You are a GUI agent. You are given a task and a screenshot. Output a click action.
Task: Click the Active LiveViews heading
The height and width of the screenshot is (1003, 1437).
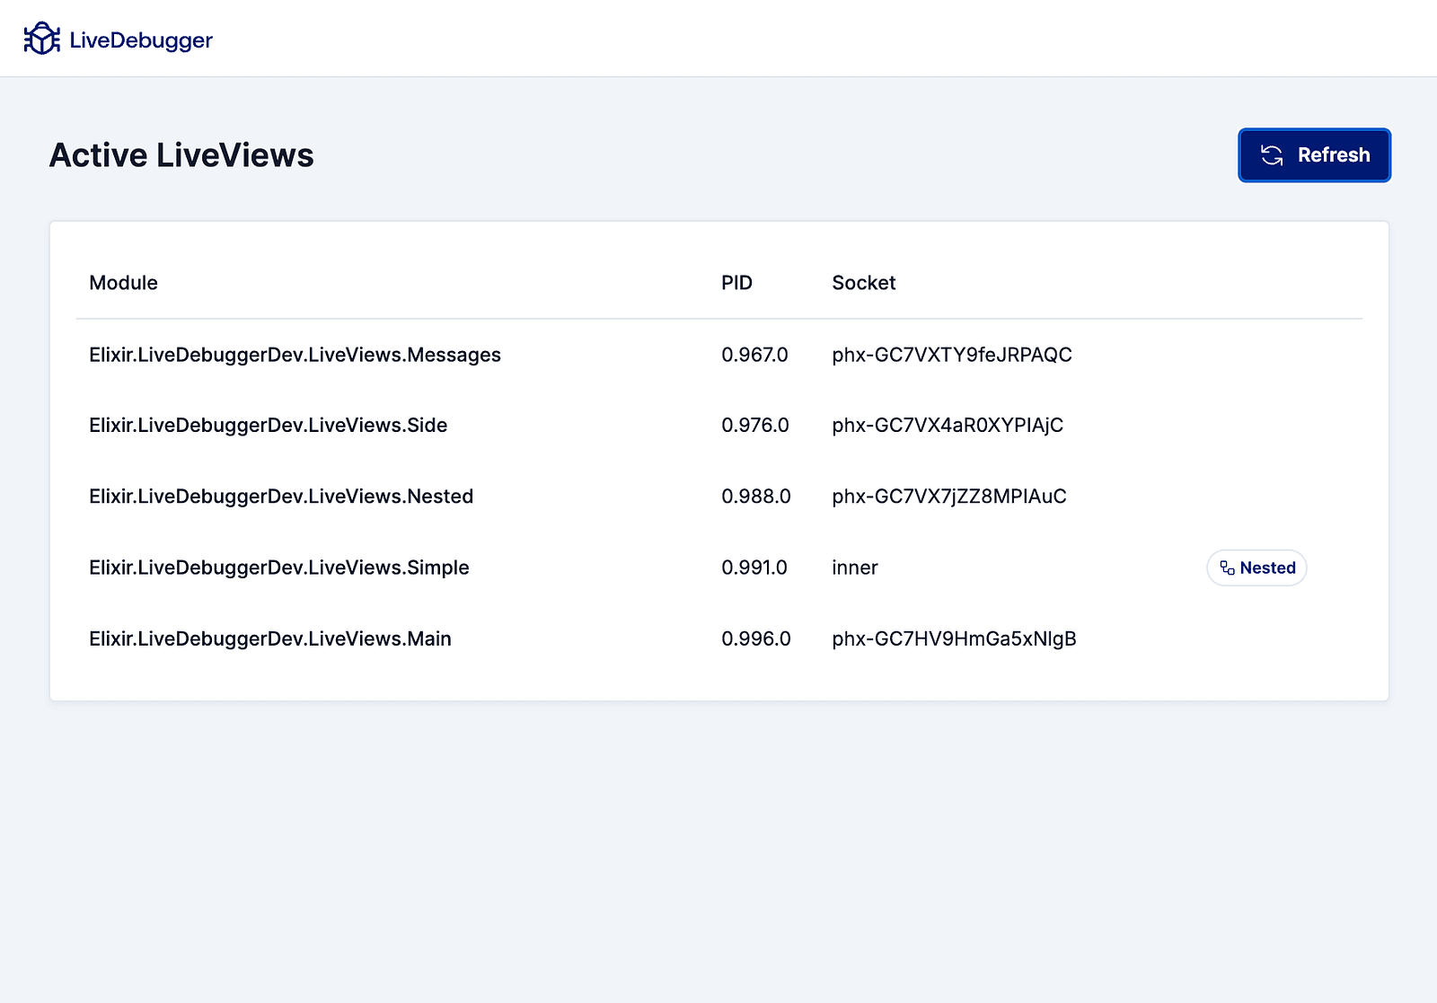(x=181, y=155)
